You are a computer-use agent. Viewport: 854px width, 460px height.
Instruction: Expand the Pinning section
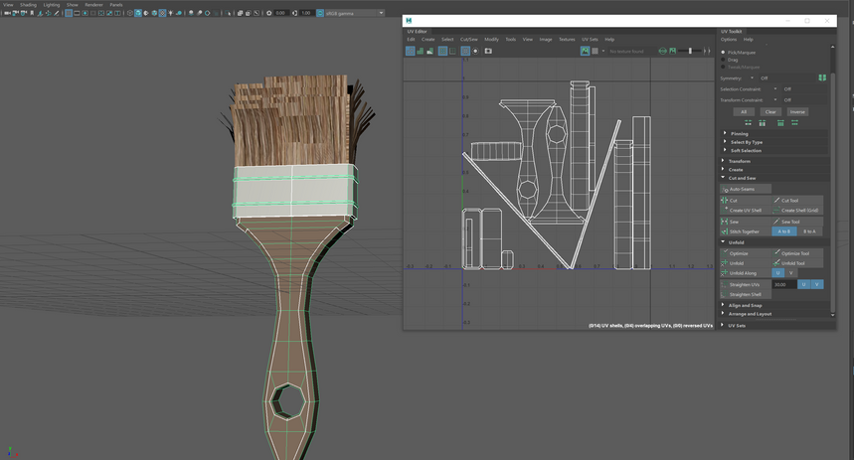pyautogui.click(x=739, y=133)
